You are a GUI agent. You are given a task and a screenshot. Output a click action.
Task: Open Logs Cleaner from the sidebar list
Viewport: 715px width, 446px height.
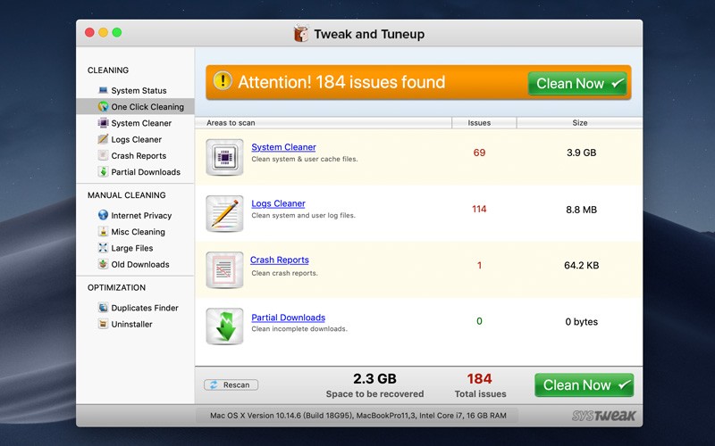coord(135,139)
